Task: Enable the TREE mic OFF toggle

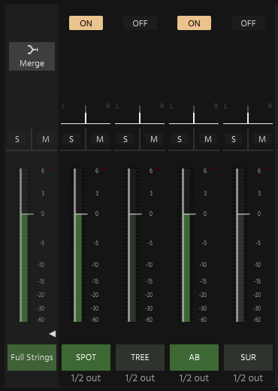Action: click(140, 23)
